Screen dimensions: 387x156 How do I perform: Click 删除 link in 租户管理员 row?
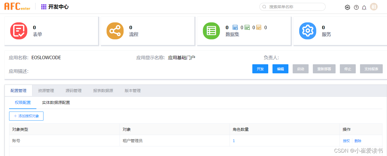pos(358,141)
